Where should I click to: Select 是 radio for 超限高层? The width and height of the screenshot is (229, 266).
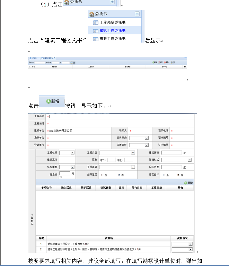coord(102,175)
